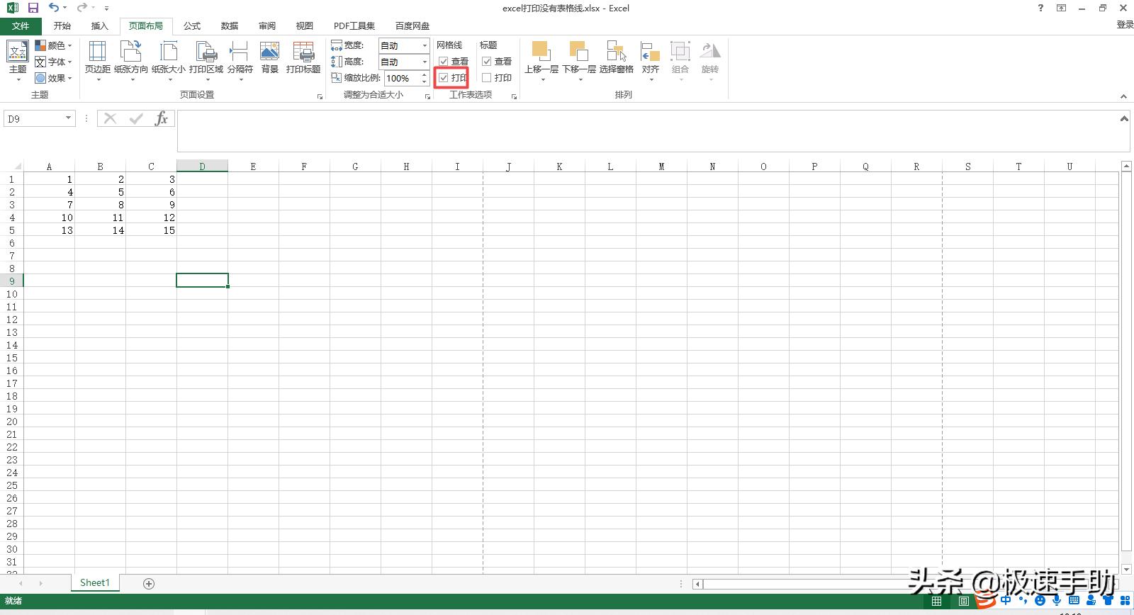Click the 登录 sign-in link

pyautogui.click(x=1125, y=24)
